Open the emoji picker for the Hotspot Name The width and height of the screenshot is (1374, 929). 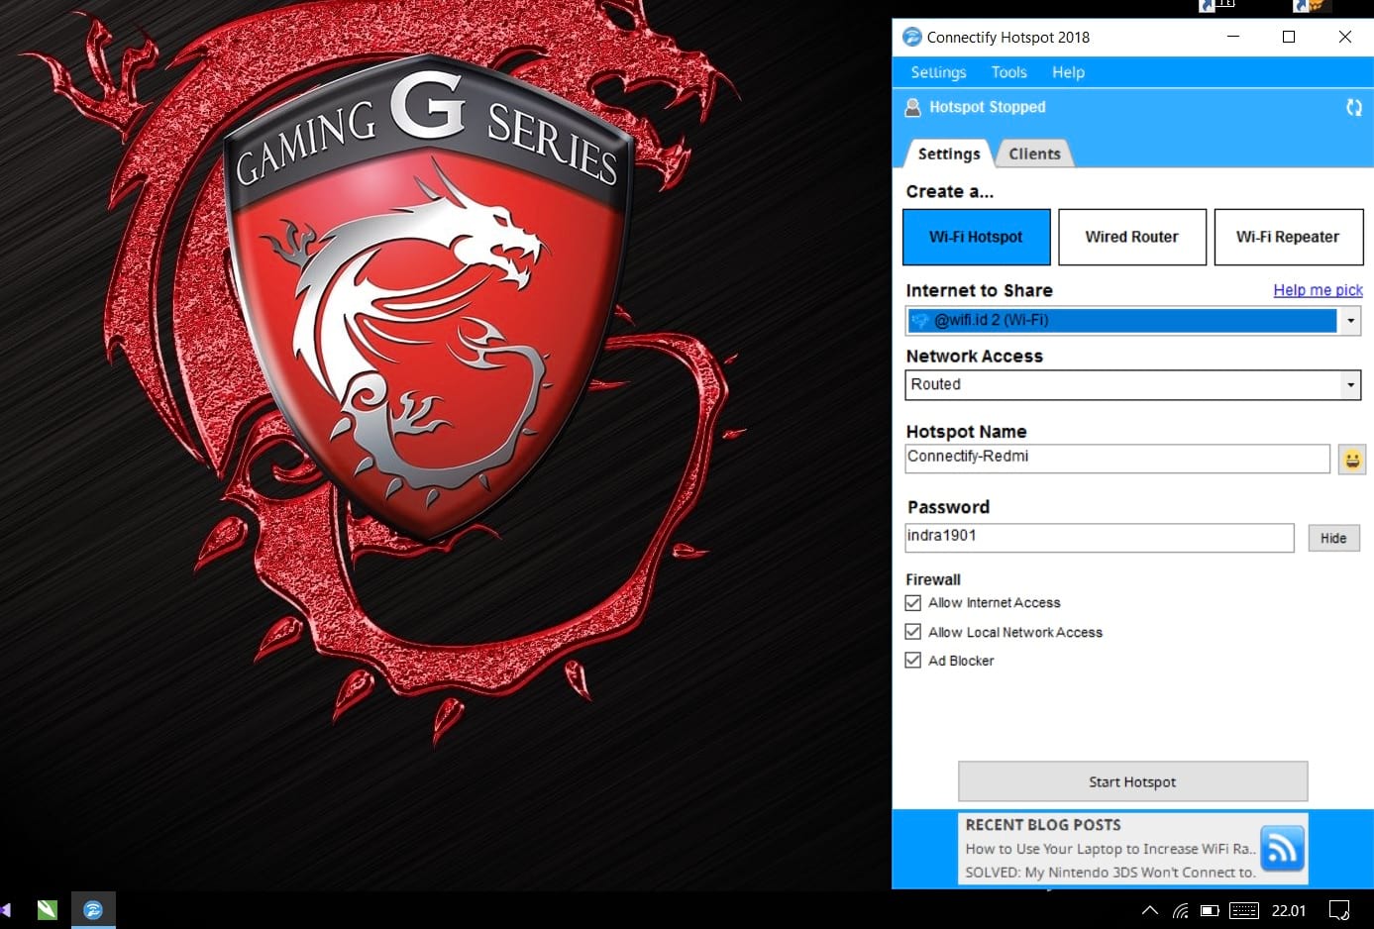[x=1352, y=459]
